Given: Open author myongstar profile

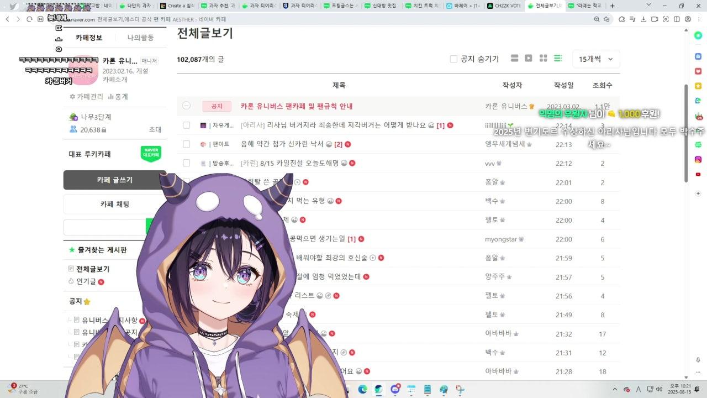Looking at the screenshot, I should [500, 239].
